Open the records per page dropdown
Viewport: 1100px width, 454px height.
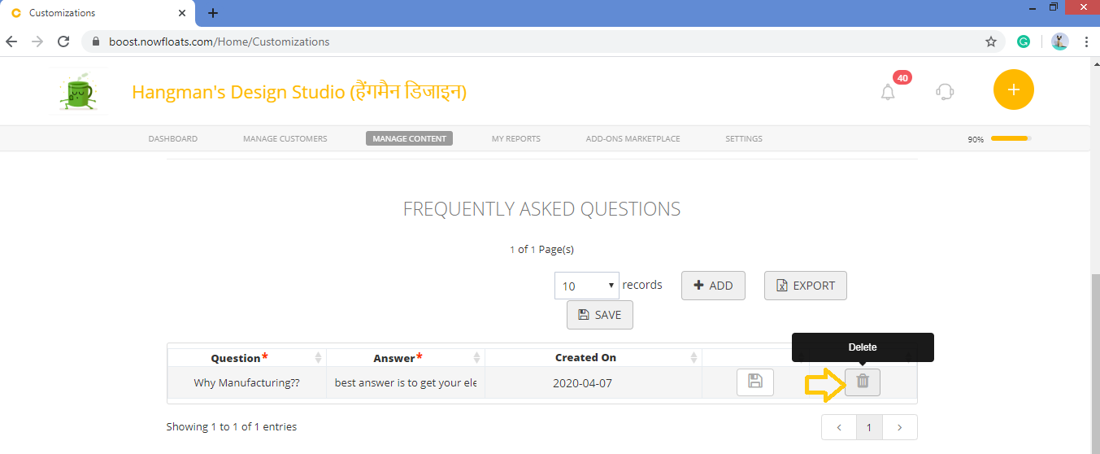(x=587, y=286)
